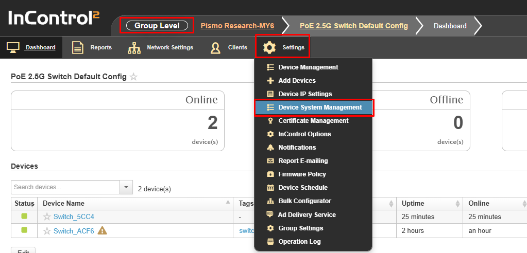The height and width of the screenshot is (253, 527).
Task: Open Firmware Policy menu entry
Action: 313,174
